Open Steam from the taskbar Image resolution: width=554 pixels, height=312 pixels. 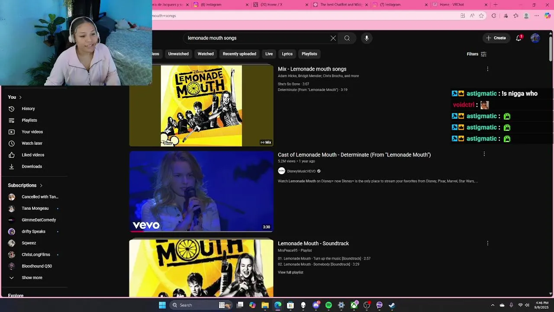(x=392, y=305)
